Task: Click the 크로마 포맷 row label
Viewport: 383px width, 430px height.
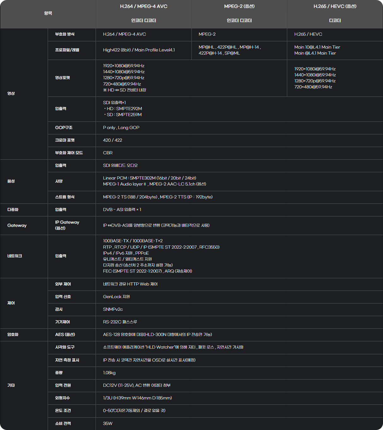Action: click(65, 140)
